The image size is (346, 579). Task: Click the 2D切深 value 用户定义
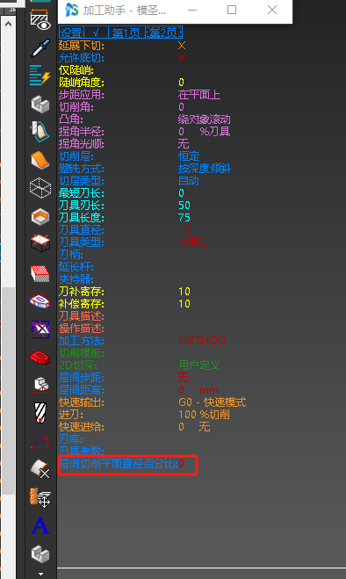199,365
